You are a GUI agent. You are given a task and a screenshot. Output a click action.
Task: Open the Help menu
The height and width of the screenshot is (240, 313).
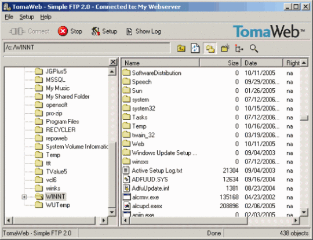click(x=46, y=17)
